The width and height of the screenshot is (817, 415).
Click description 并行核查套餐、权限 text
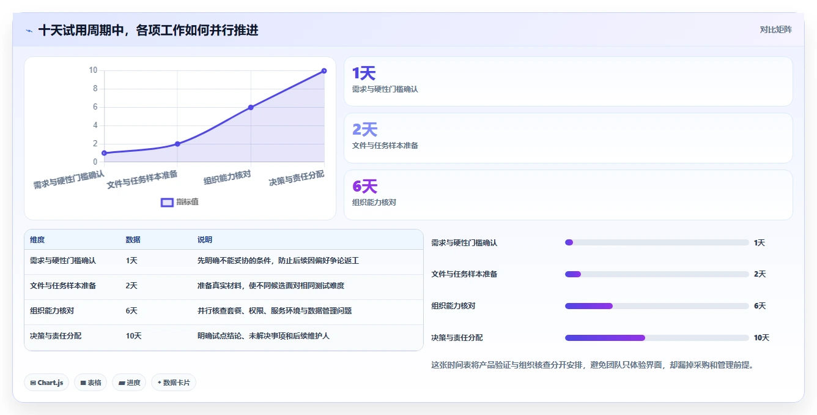click(x=275, y=311)
